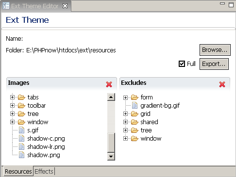Expand the toolbar node in Images
Screen dimensions: 236x177
(12, 106)
